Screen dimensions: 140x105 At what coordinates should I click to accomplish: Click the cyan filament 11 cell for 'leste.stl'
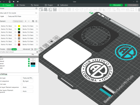click(x=33, y=66)
